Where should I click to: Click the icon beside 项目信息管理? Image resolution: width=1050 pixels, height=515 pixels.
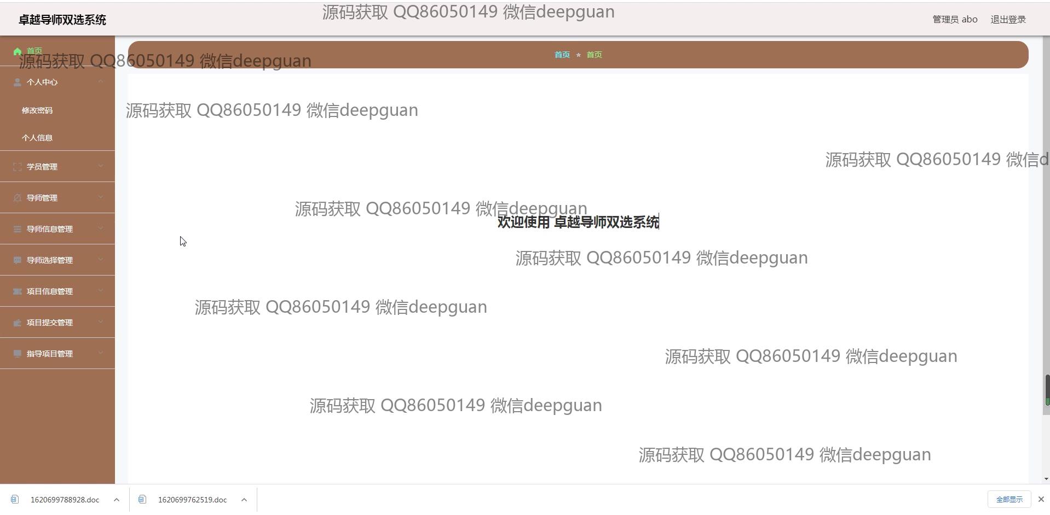[x=18, y=291]
